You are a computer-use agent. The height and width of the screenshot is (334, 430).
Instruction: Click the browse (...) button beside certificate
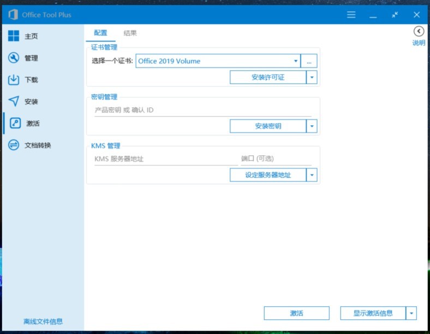point(309,62)
